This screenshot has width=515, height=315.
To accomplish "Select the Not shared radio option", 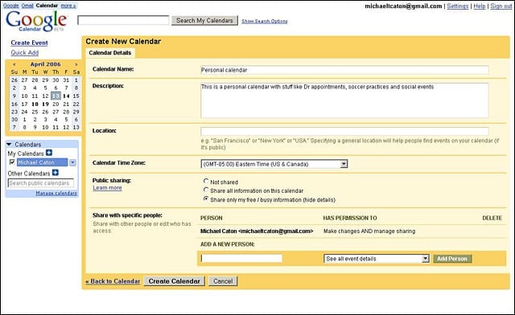I will (206, 181).
